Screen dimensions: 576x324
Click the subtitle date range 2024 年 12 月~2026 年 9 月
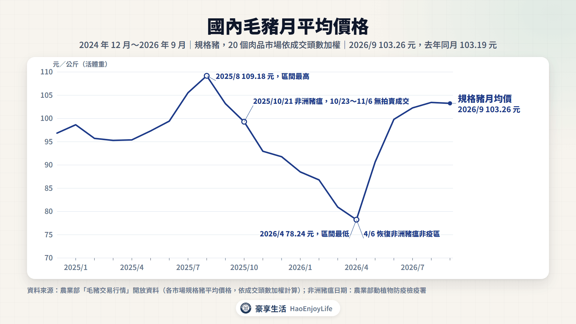point(133,45)
